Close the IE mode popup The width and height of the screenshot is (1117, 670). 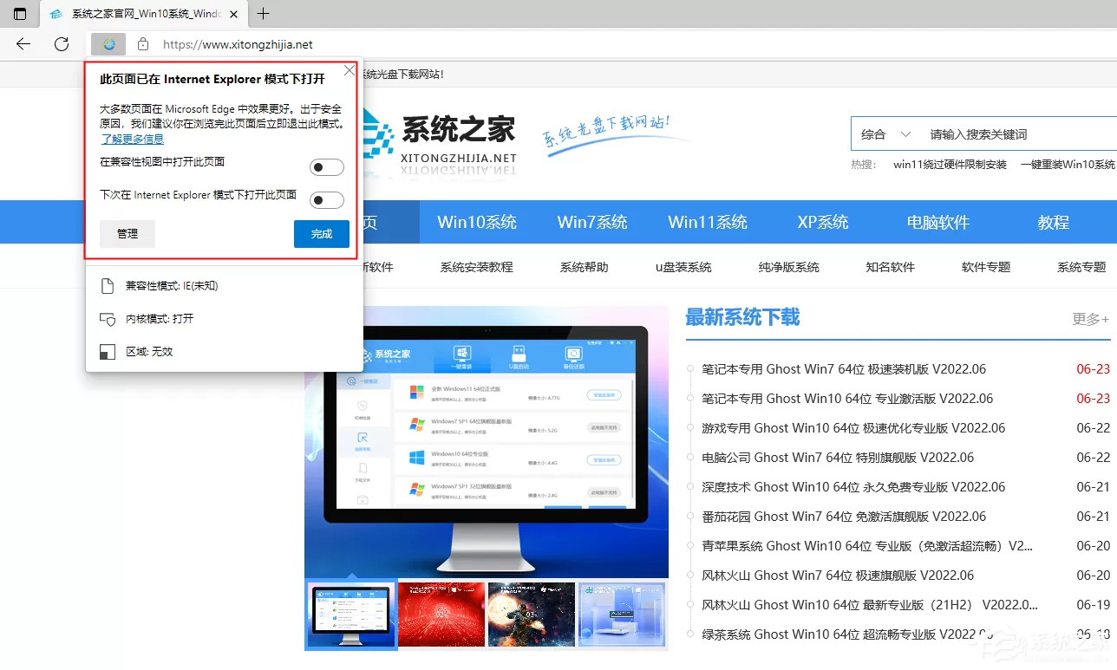click(349, 70)
